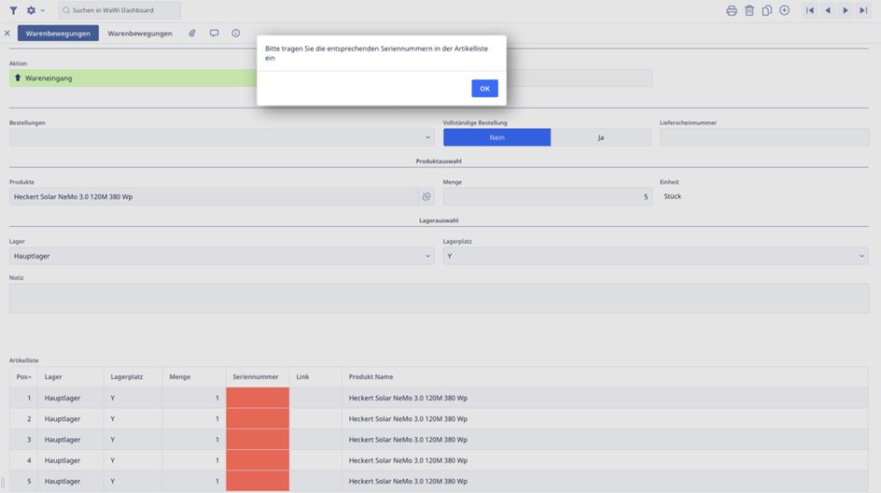Click red Seriennummer cell in row 1

258,398
